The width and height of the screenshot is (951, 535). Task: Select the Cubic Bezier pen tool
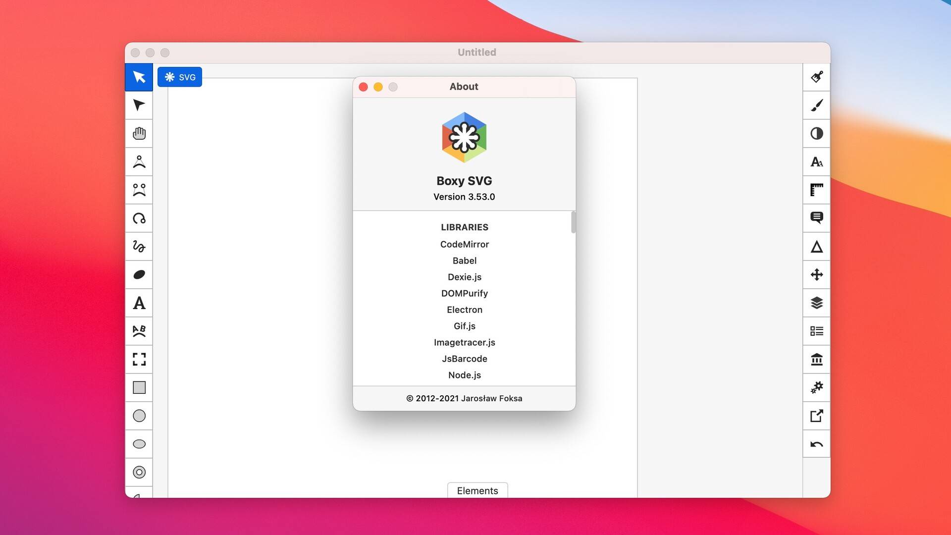tap(139, 190)
